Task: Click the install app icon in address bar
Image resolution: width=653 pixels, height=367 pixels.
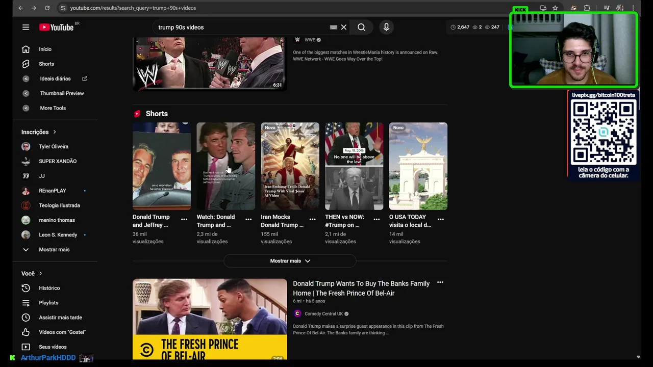Action: 543,8
